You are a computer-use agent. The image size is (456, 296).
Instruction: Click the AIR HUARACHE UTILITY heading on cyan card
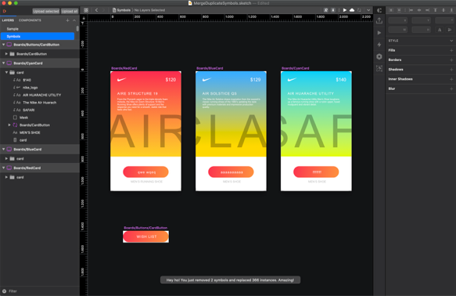(311, 94)
